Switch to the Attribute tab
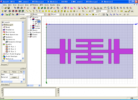 click(x=5, y=85)
